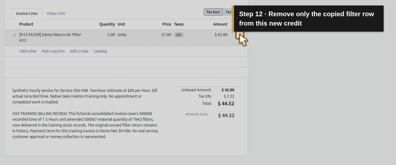Edit the price value 21.00
The image size is (396, 165).
click(x=166, y=35)
